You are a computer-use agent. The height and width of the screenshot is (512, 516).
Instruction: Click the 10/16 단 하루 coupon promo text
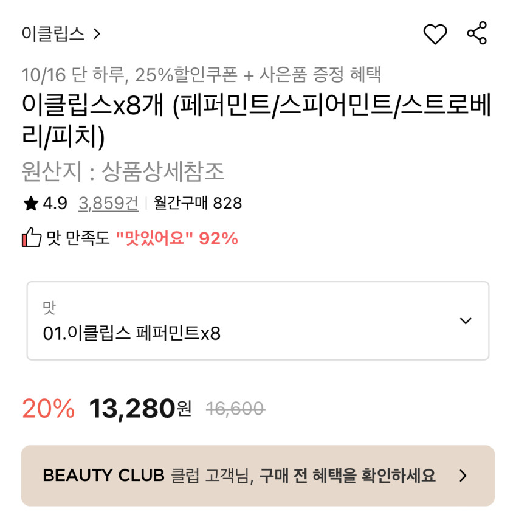(201, 75)
